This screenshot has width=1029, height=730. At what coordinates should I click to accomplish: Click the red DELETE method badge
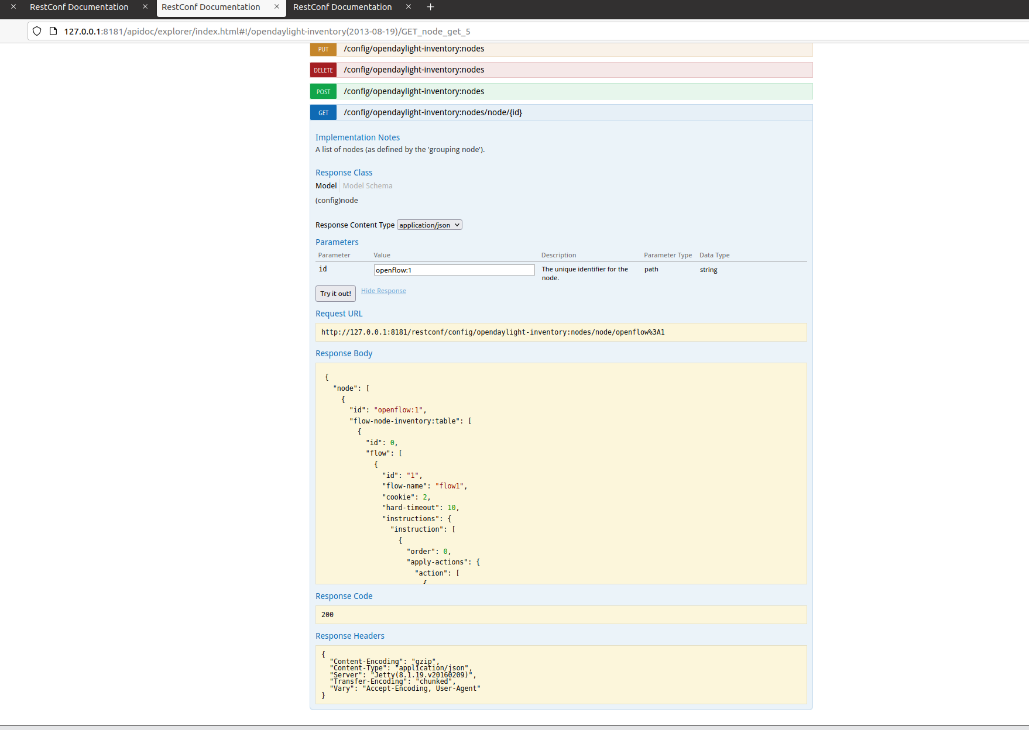click(x=323, y=70)
